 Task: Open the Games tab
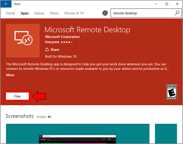coord(39,13)
